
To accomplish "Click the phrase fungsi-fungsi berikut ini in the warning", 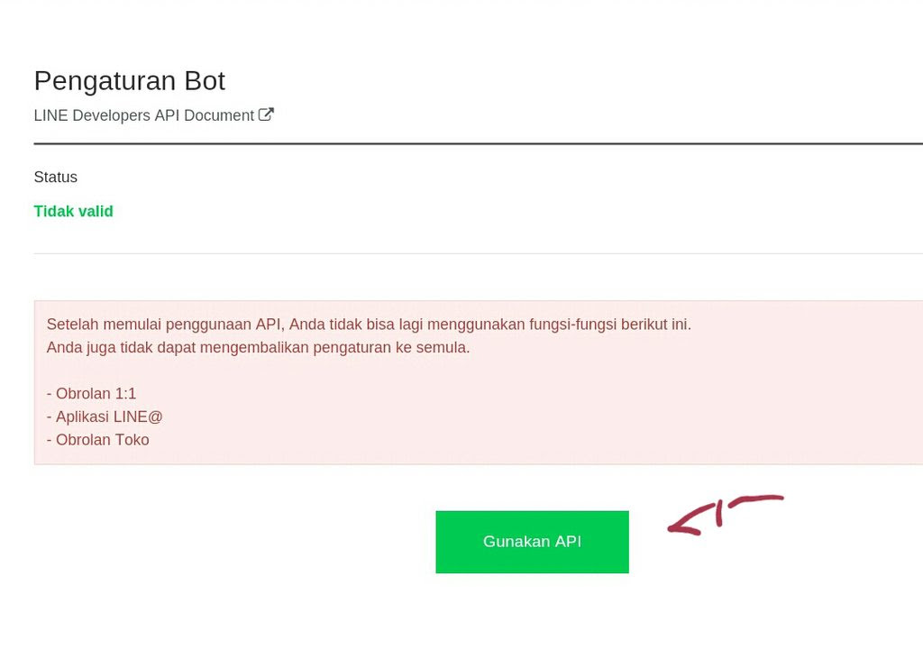I will point(610,325).
